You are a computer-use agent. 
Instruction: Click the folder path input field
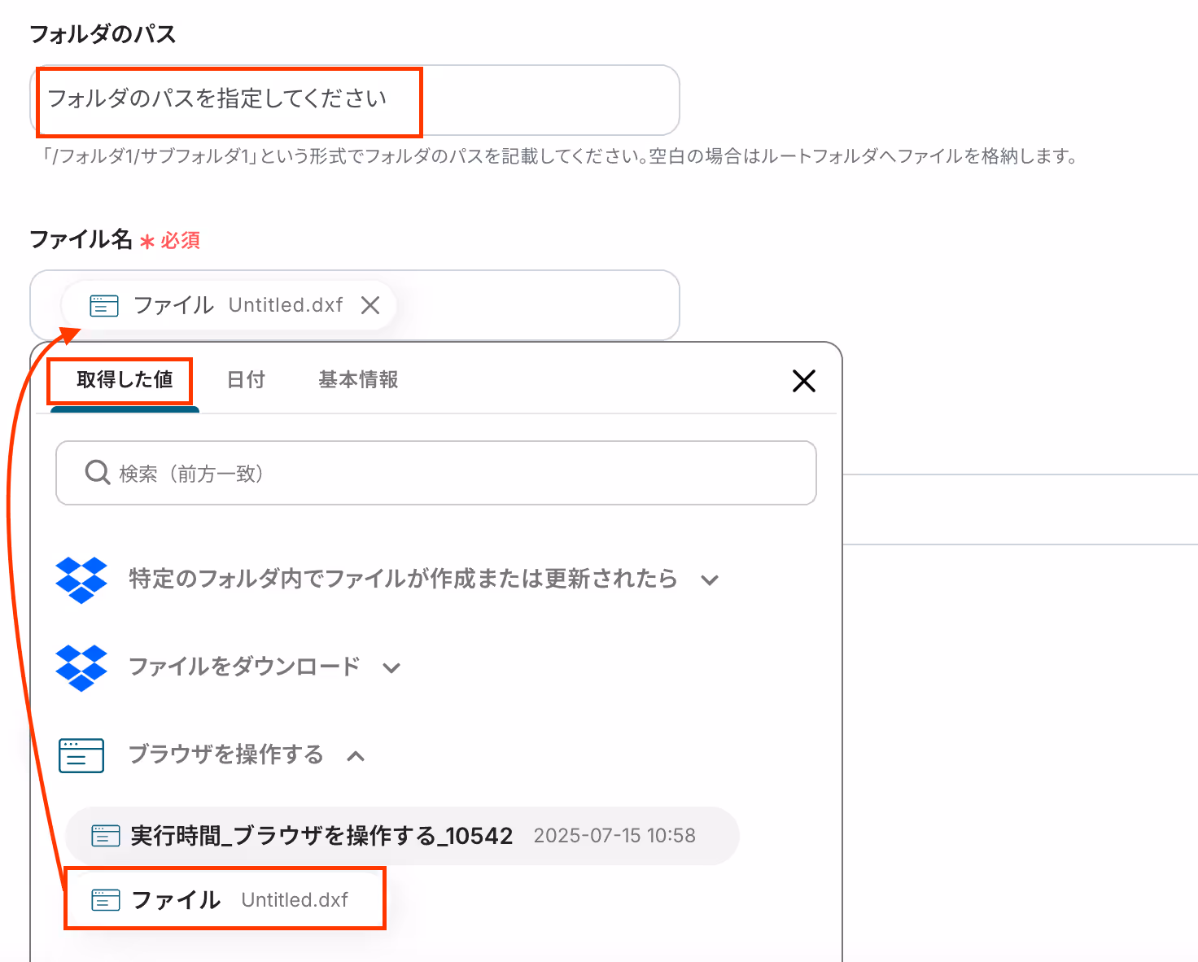tap(355, 100)
